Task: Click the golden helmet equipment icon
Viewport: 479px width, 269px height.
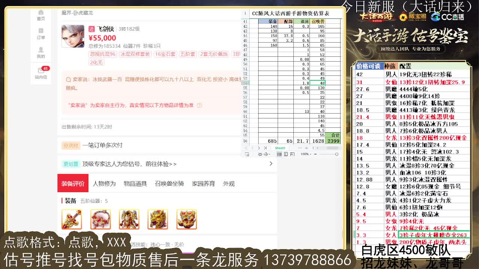Action: tap(158, 219)
